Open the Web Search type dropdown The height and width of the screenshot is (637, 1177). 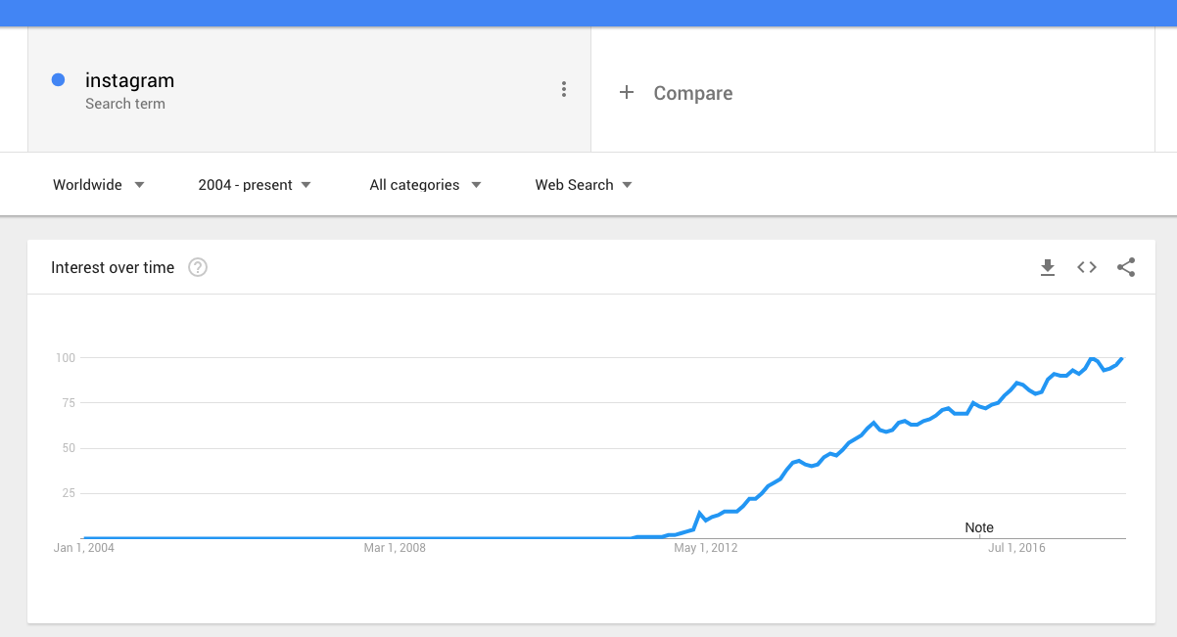click(584, 185)
